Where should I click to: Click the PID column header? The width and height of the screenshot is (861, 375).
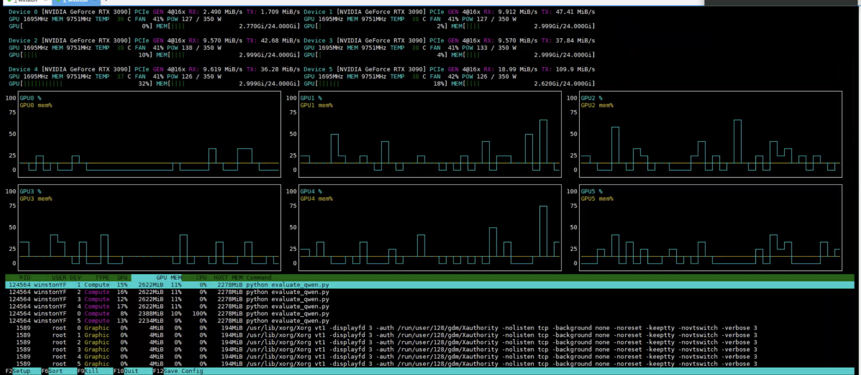(25, 278)
